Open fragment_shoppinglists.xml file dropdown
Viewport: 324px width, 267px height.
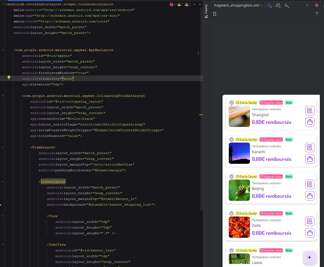point(238,5)
